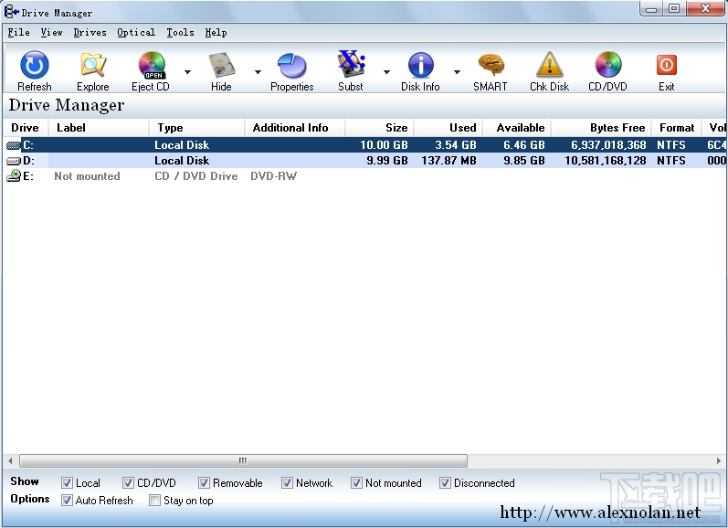Click the Hide drive icon
Viewport: 728px width, 528px height.
[x=221, y=65]
